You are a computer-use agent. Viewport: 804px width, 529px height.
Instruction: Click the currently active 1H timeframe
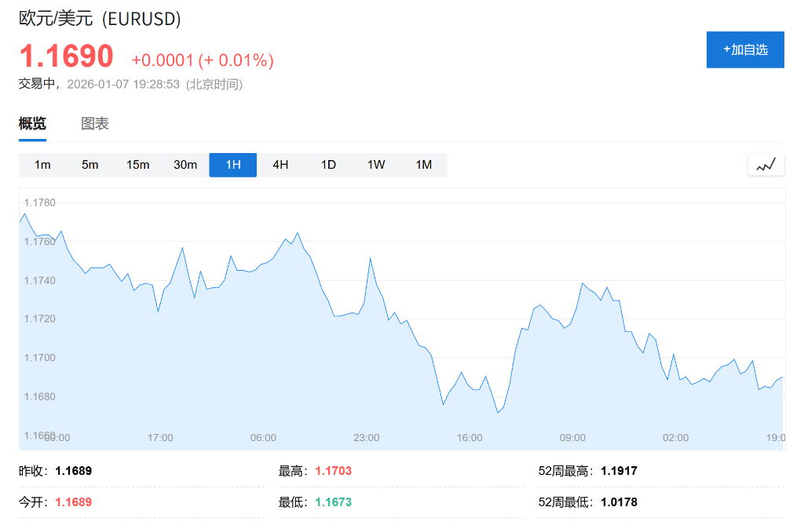tap(232, 165)
